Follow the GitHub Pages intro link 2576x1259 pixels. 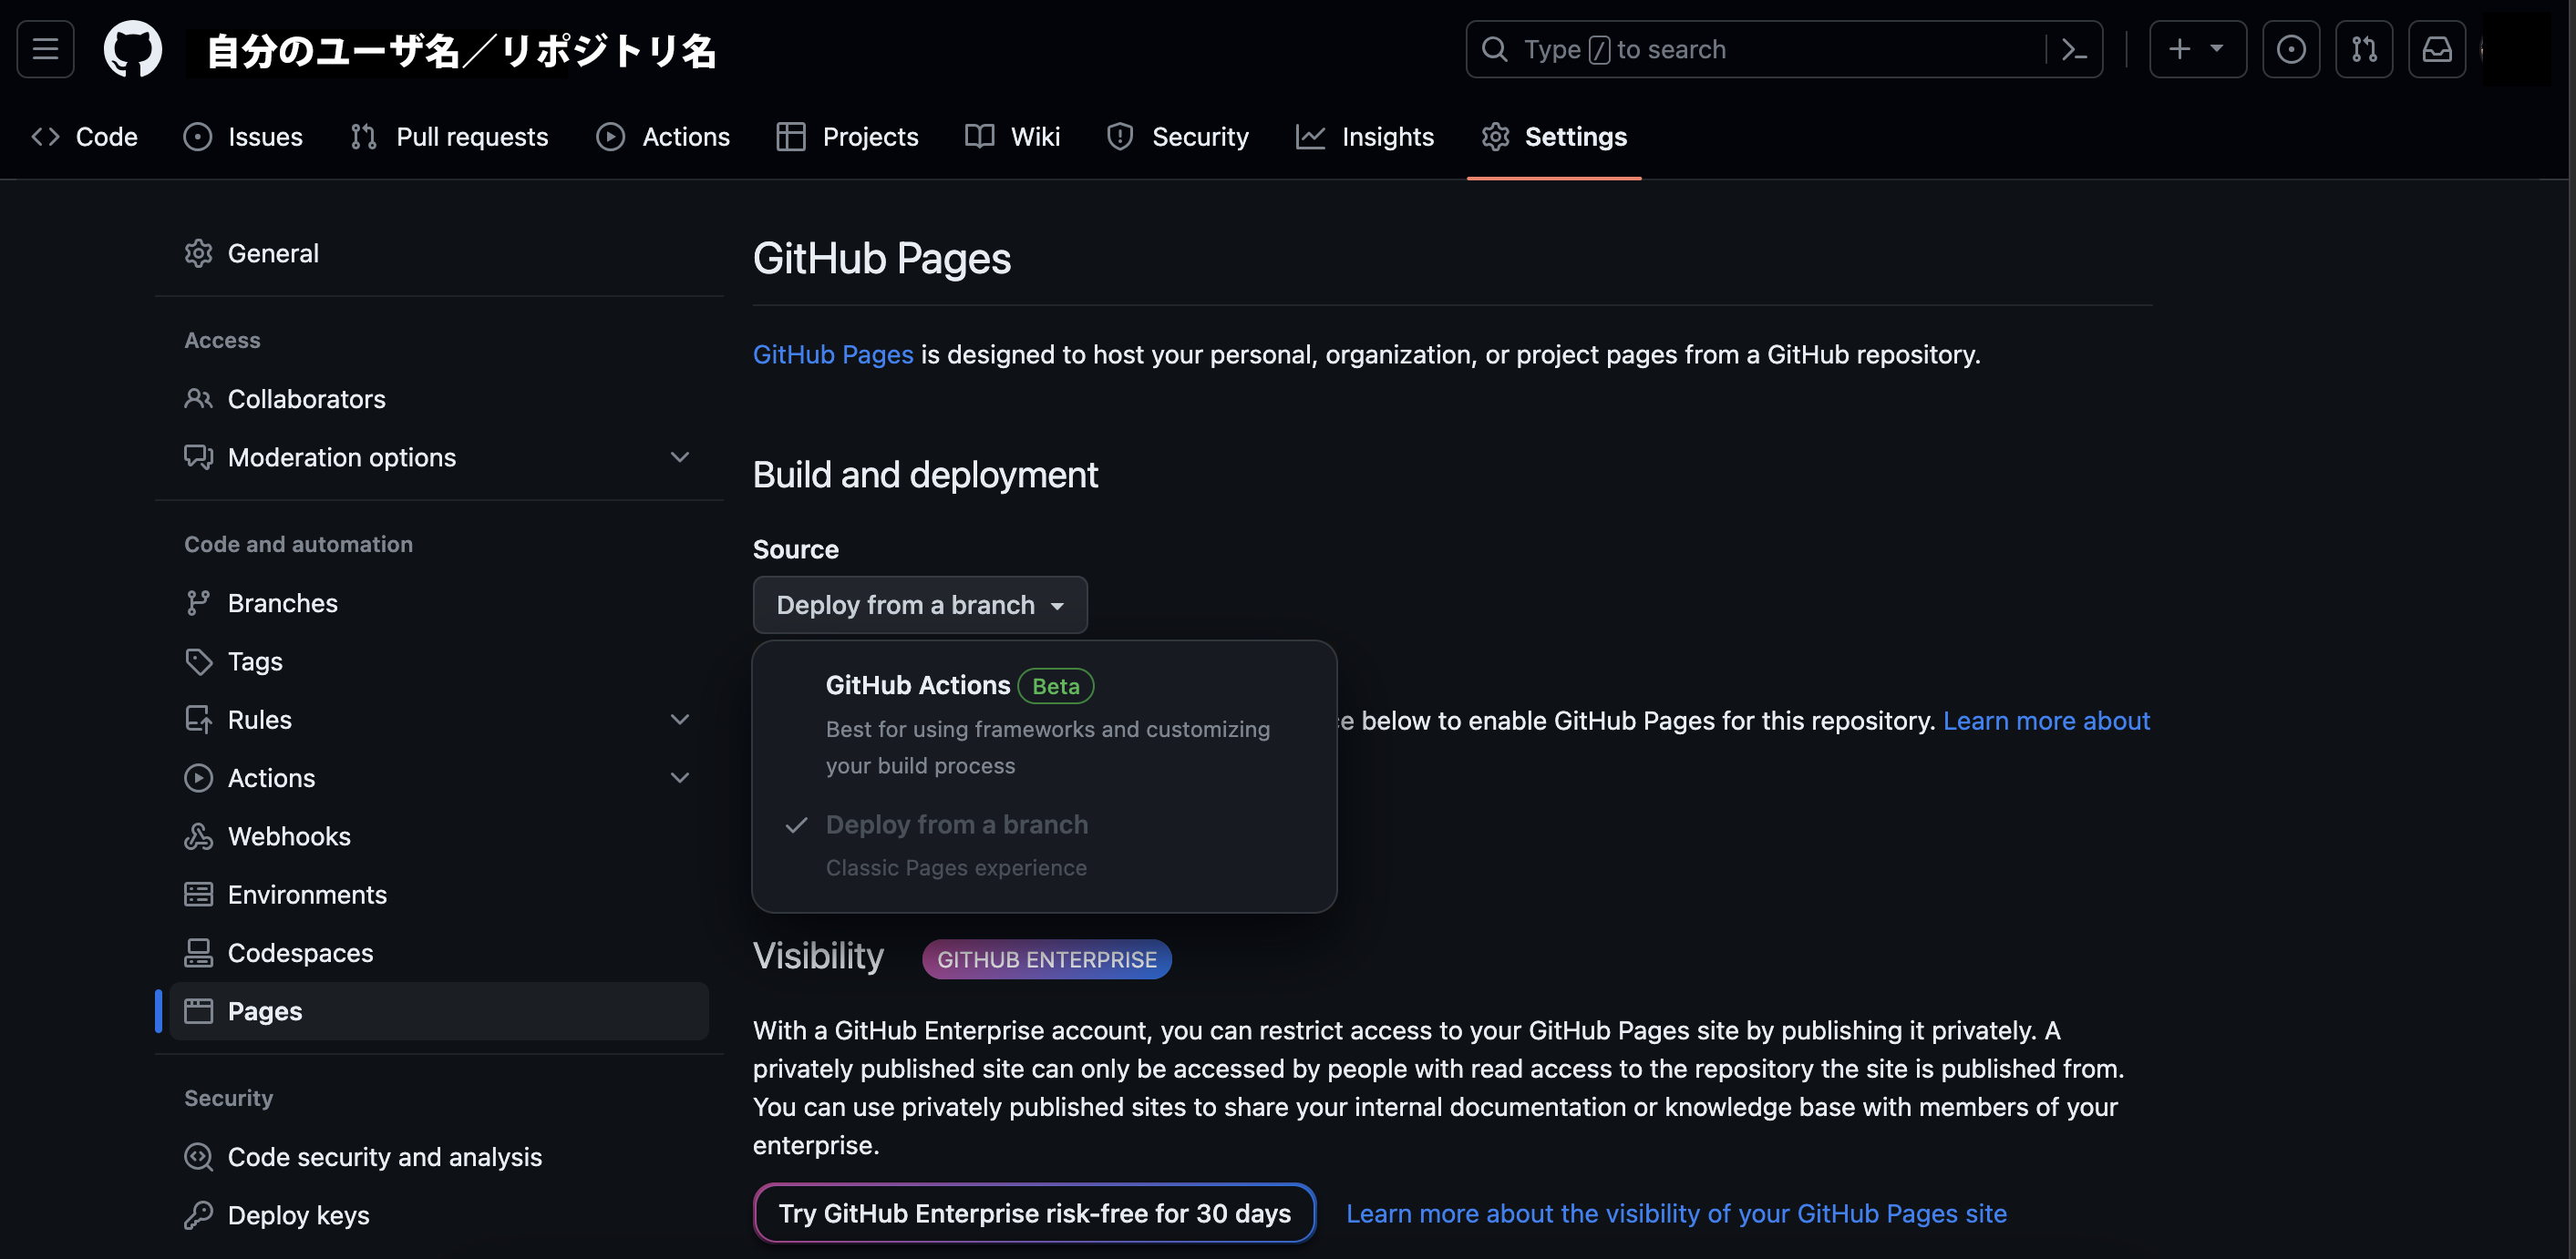(832, 354)
